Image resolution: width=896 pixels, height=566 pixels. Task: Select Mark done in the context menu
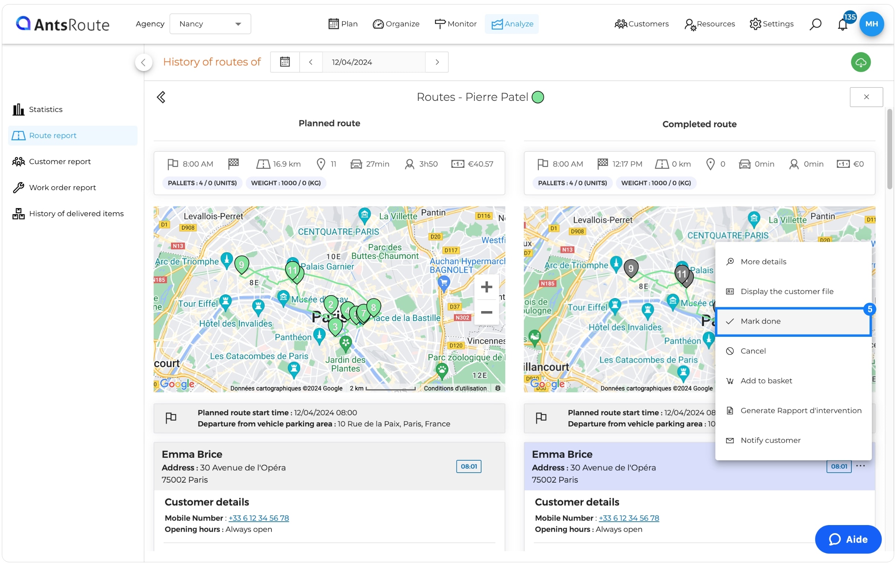(793, 322)
